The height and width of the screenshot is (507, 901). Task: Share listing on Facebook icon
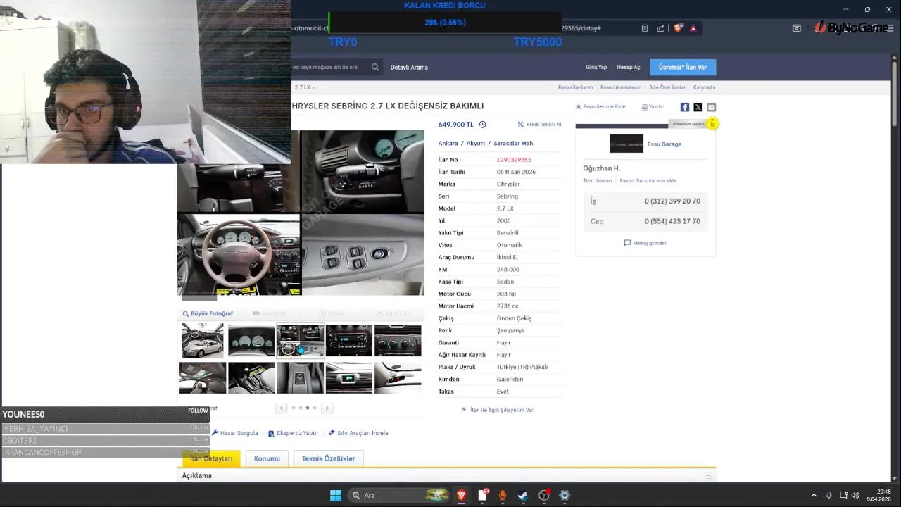point(684,107)
